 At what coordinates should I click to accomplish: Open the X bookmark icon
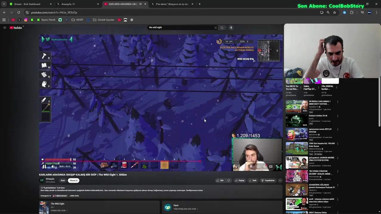19,20
